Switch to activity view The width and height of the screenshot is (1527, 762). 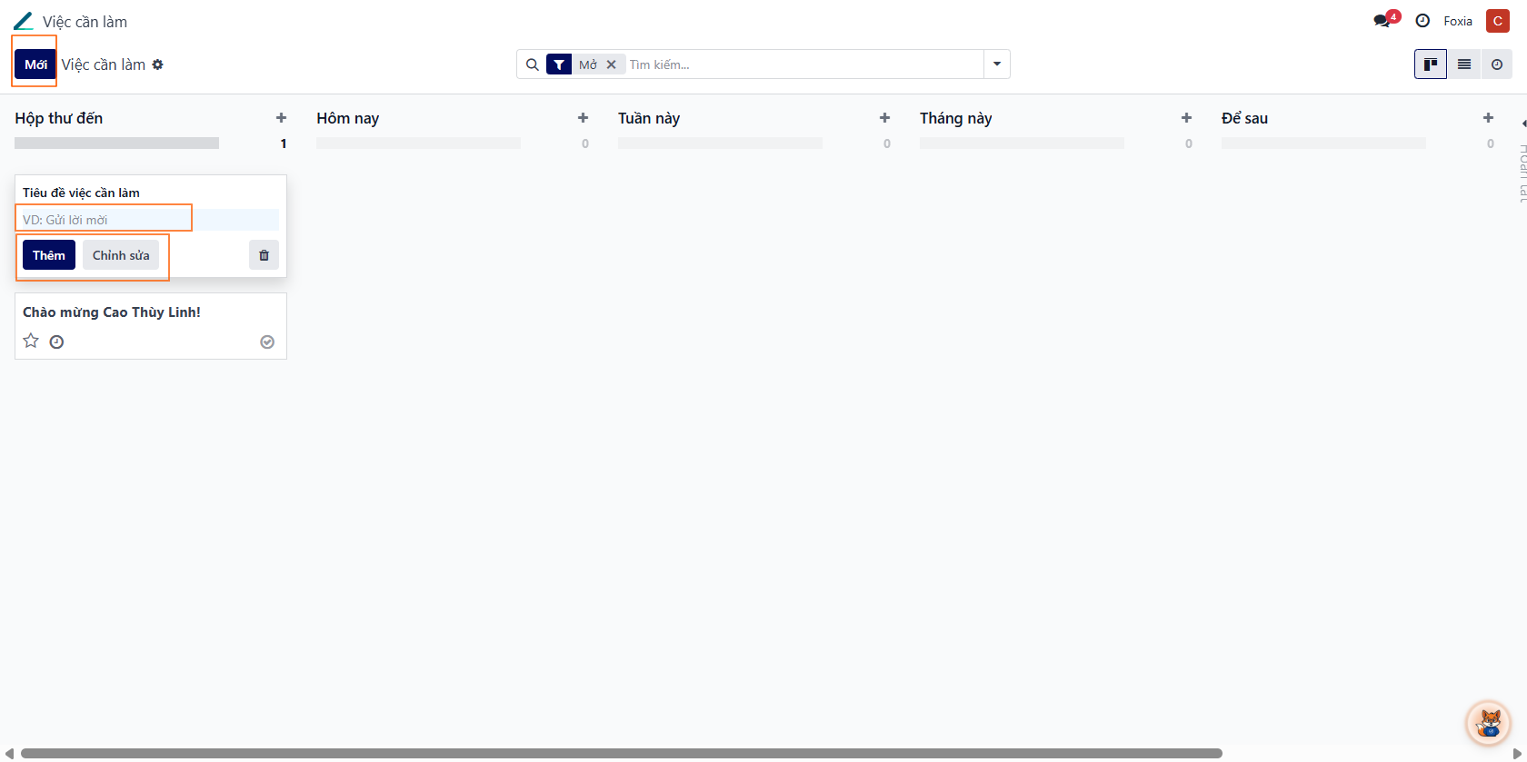1496,64
